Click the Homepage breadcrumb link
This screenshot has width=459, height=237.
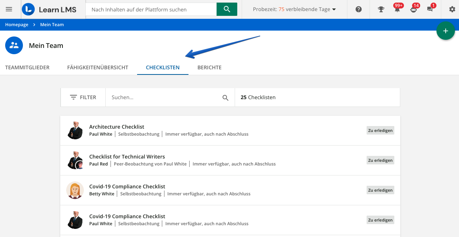tap(17, 25)
